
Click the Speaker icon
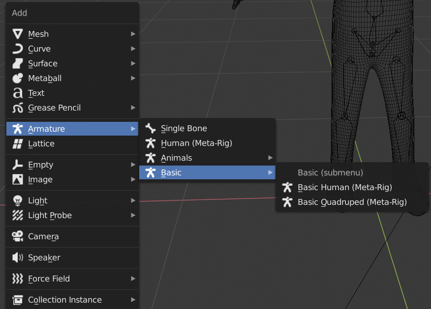[18, 257]
